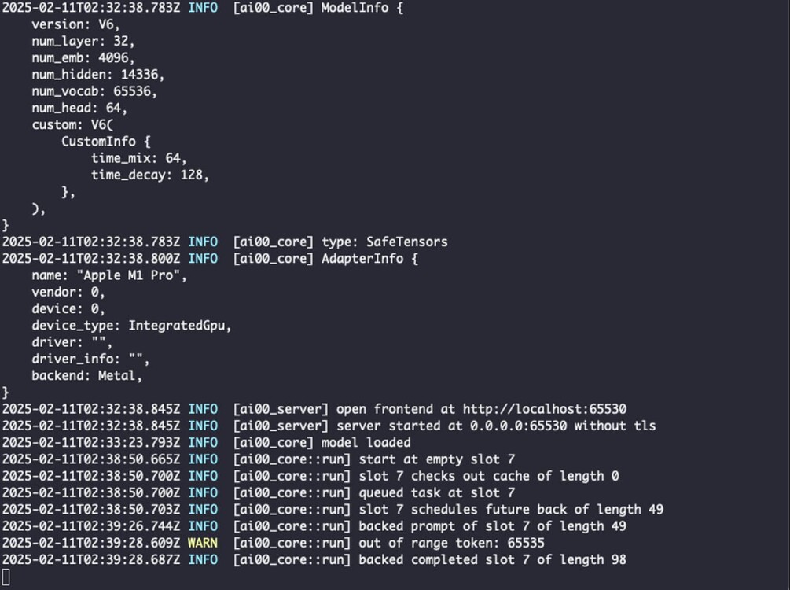Screen dimensions: 790x590
Task: Click the "num_vocab: 65536" line
Action: tap(94, 91)
